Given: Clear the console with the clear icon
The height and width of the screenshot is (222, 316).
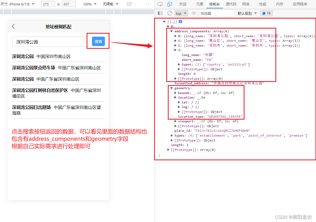Looking at the screenshot, I should click(169, 13).
